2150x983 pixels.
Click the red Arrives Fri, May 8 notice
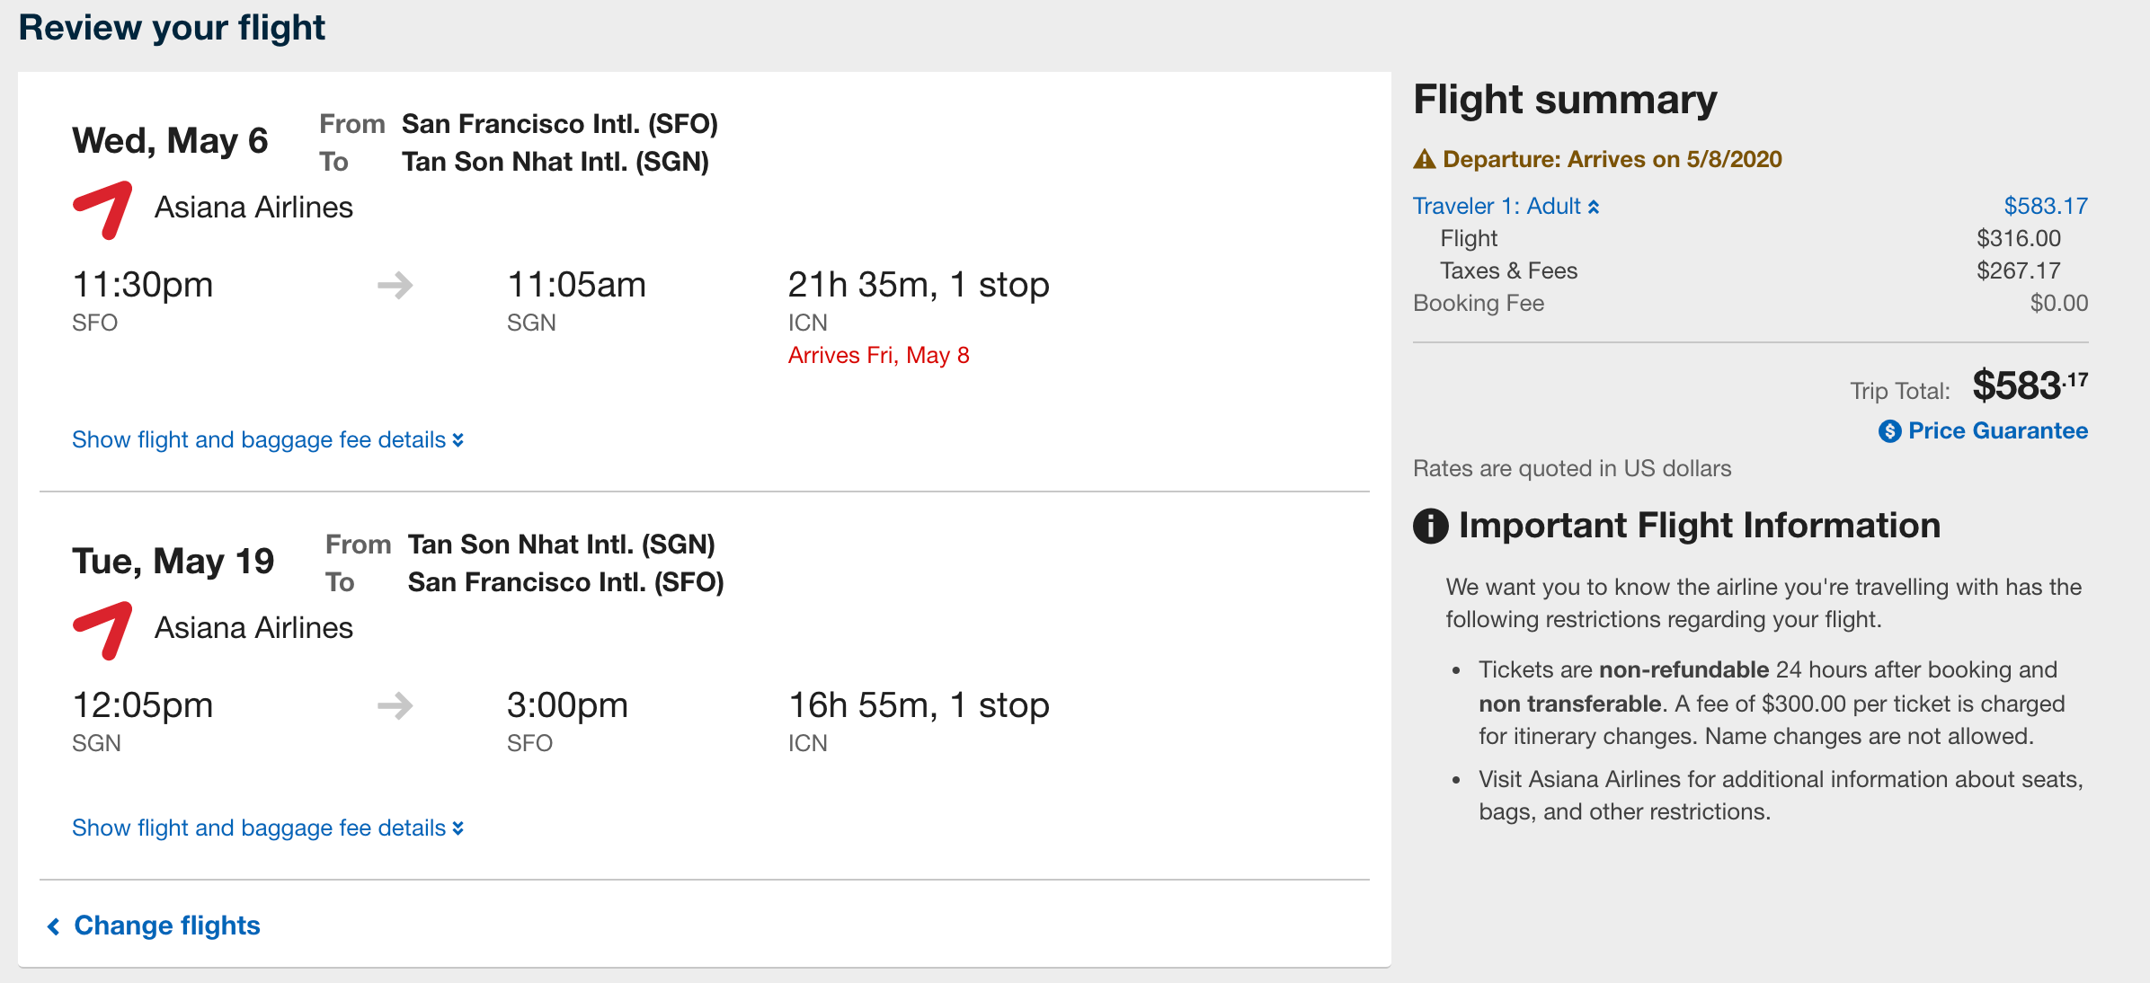(x=878, y=356)
